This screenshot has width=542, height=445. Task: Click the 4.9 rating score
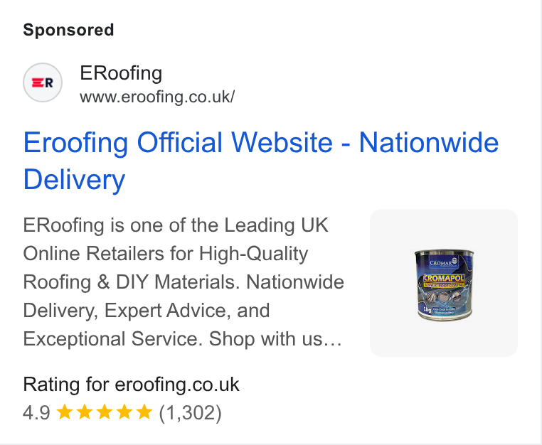[36, 412]
